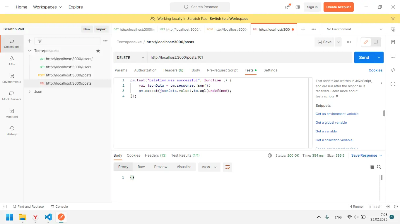Copy the response body with copy icon
400x224 pixels.
[x=372, y=167]
